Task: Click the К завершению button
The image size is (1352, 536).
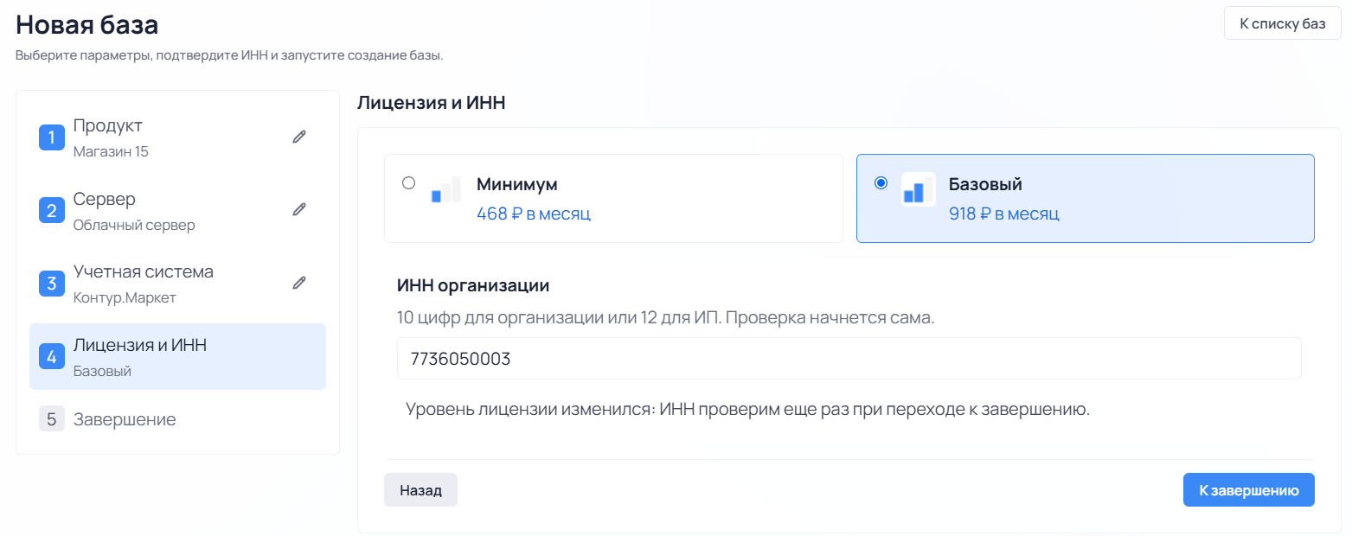Action: pos(1248,490)
